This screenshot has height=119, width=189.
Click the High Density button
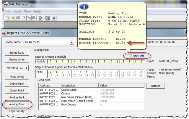(17, 111)
